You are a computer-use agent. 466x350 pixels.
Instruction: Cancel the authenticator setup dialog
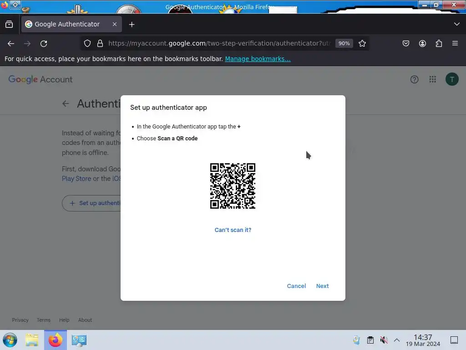coord(296,286)
